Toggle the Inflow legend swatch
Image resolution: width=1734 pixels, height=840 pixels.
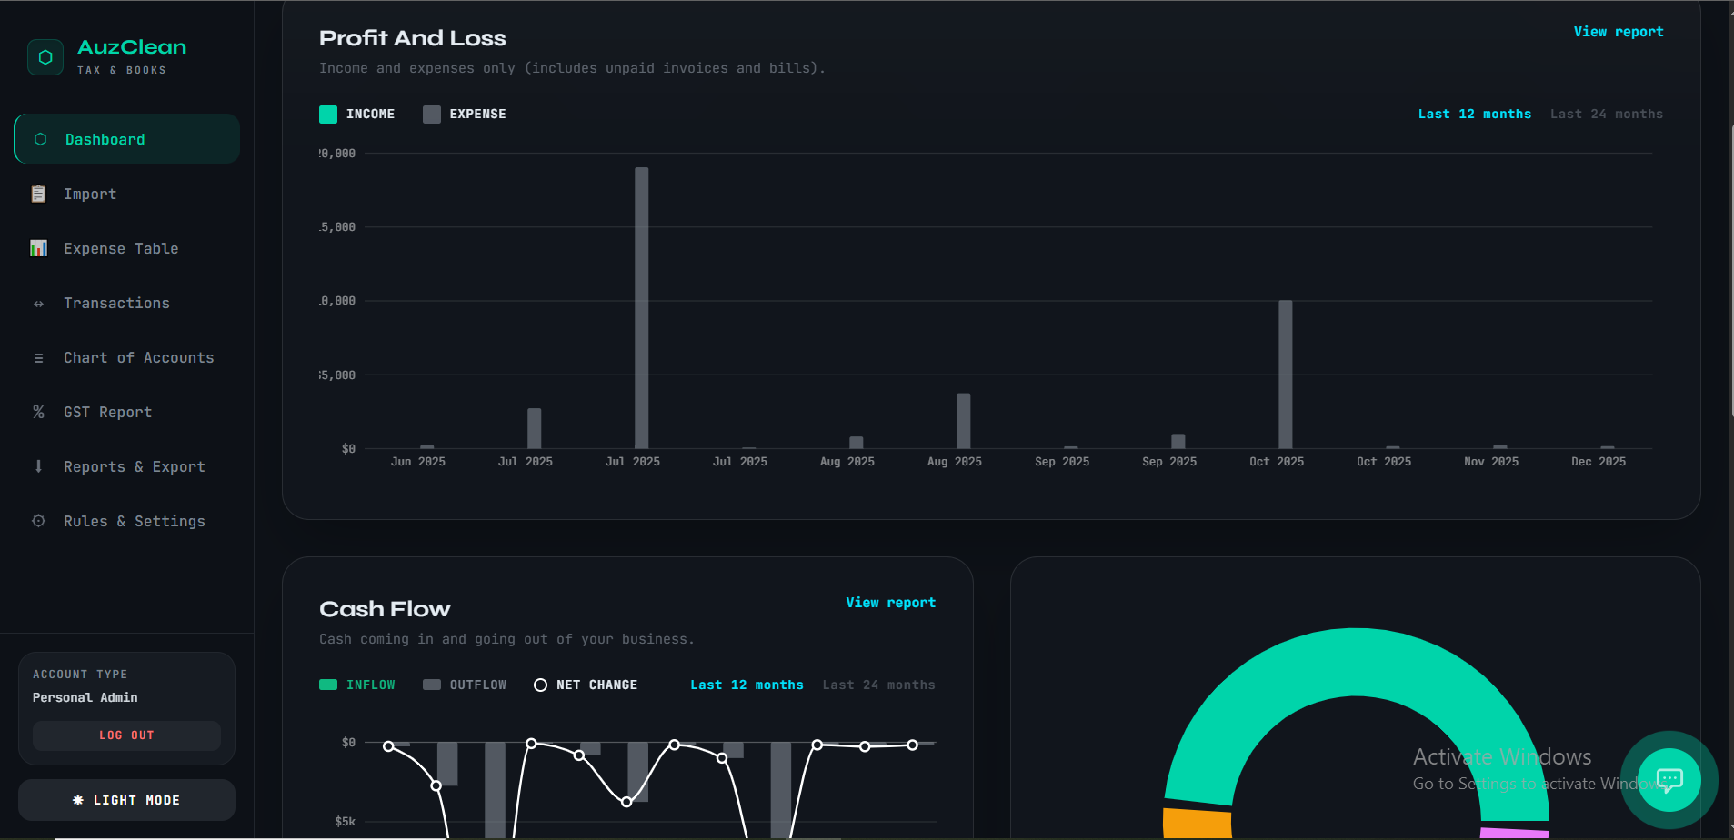tap(328, 685)
